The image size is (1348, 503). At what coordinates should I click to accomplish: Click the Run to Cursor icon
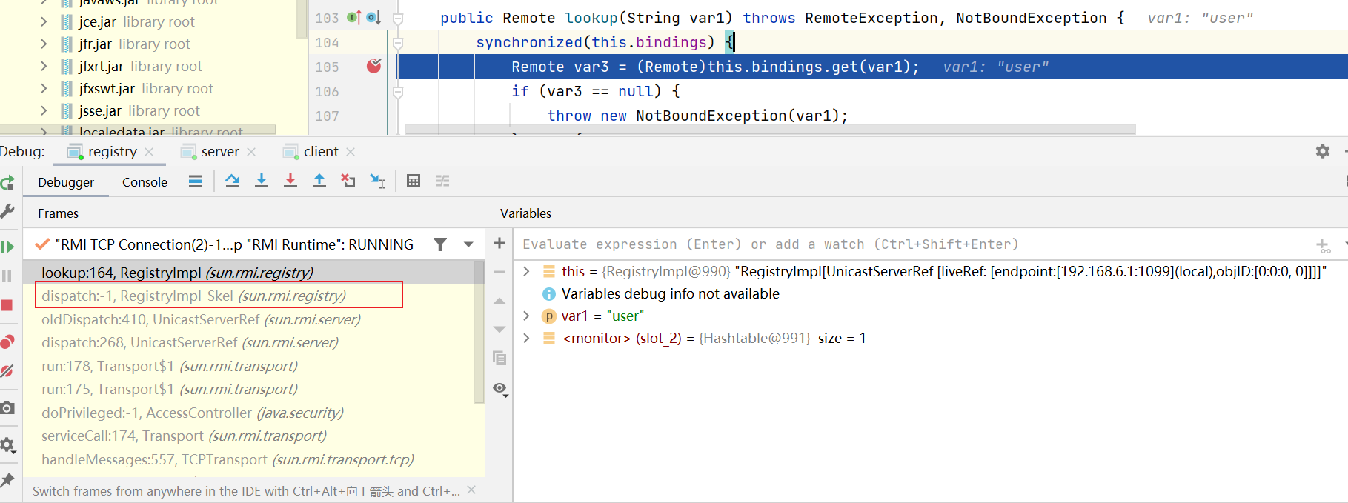click(x=378, y=181)
